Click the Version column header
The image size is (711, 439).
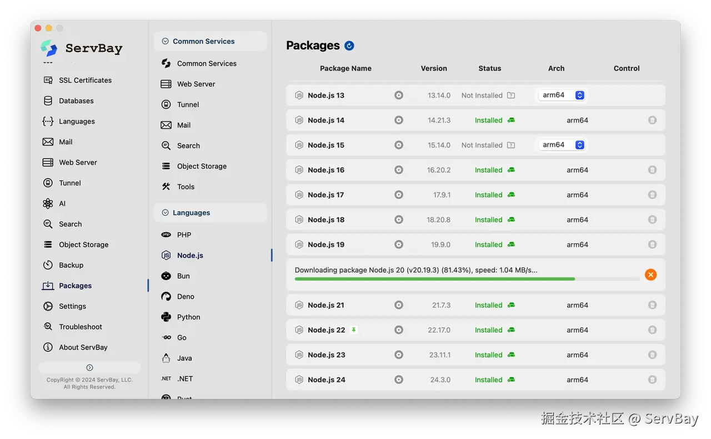tap(434, 69)
